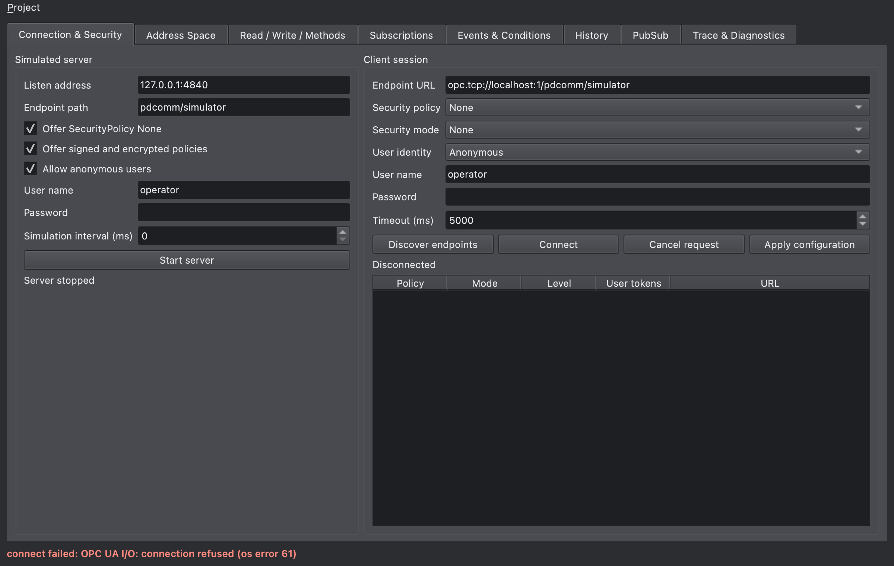Click the Start server button

187,260
